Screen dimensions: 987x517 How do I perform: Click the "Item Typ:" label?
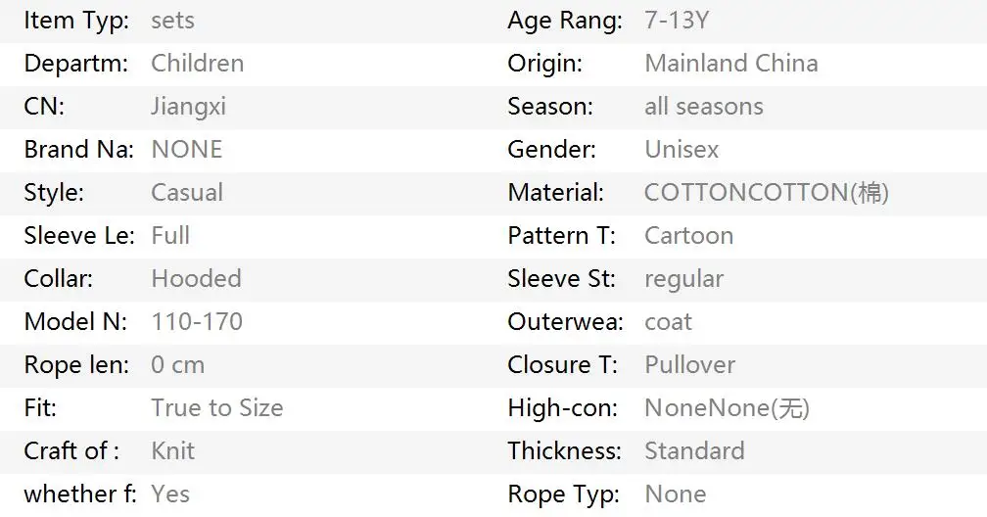pyautogui.click(x=75, y=21)
